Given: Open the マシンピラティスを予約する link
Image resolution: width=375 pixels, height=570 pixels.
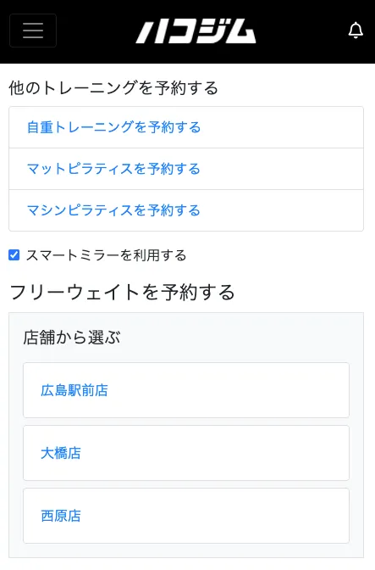Looking at the screenshot, I should [113, 210].
